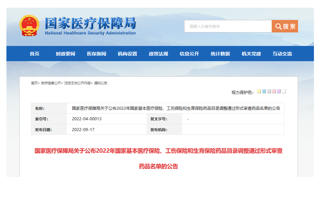This screenshot has height=200, width=320.
Task: Open 法定主动公开内容 breadcrumb link
Action: tap(77, 83)
